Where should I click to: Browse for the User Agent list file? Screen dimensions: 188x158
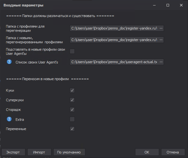click(161, 62)
